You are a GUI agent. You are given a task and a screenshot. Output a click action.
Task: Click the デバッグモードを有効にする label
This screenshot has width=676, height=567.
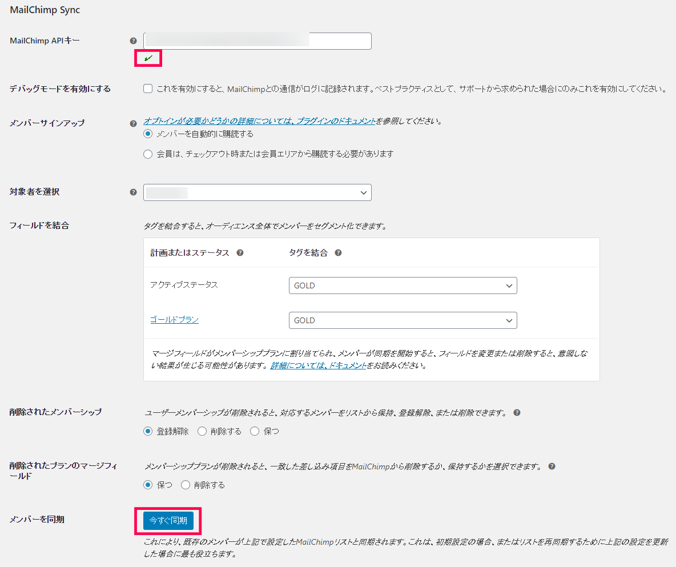click(x=60, y=89)
